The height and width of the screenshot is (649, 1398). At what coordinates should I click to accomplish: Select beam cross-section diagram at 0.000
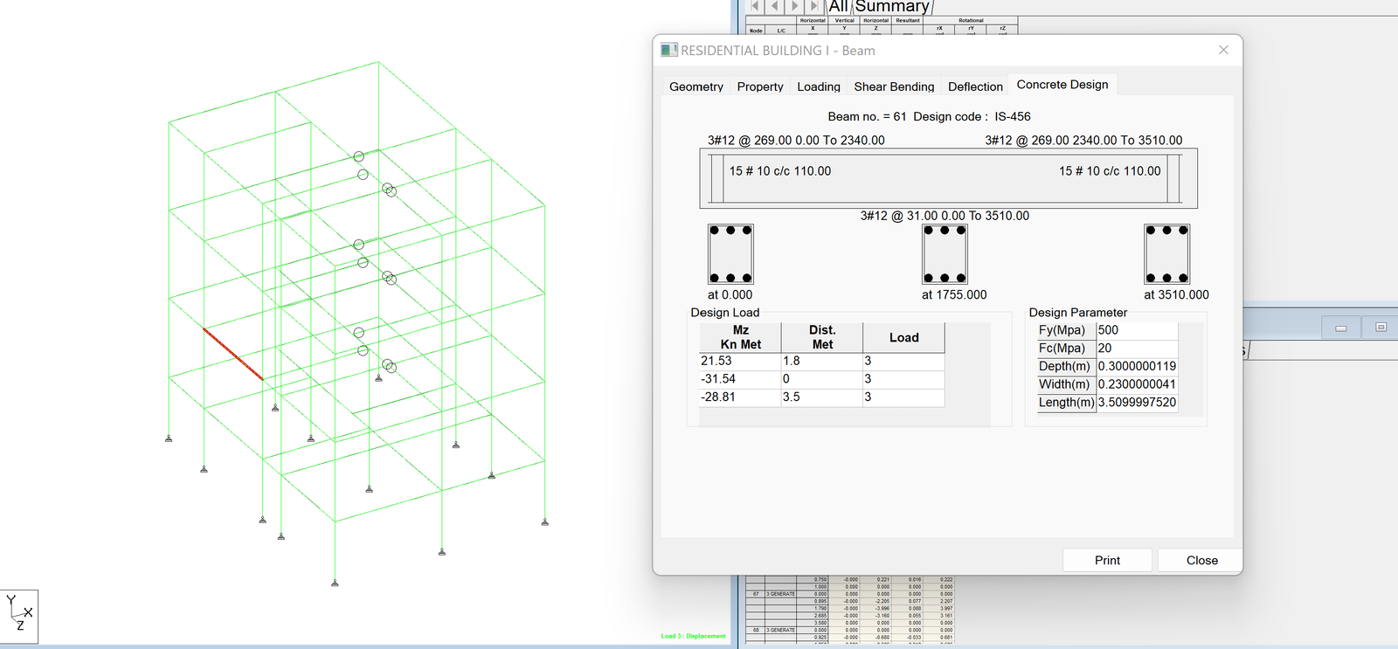click(x=730, y=254)
